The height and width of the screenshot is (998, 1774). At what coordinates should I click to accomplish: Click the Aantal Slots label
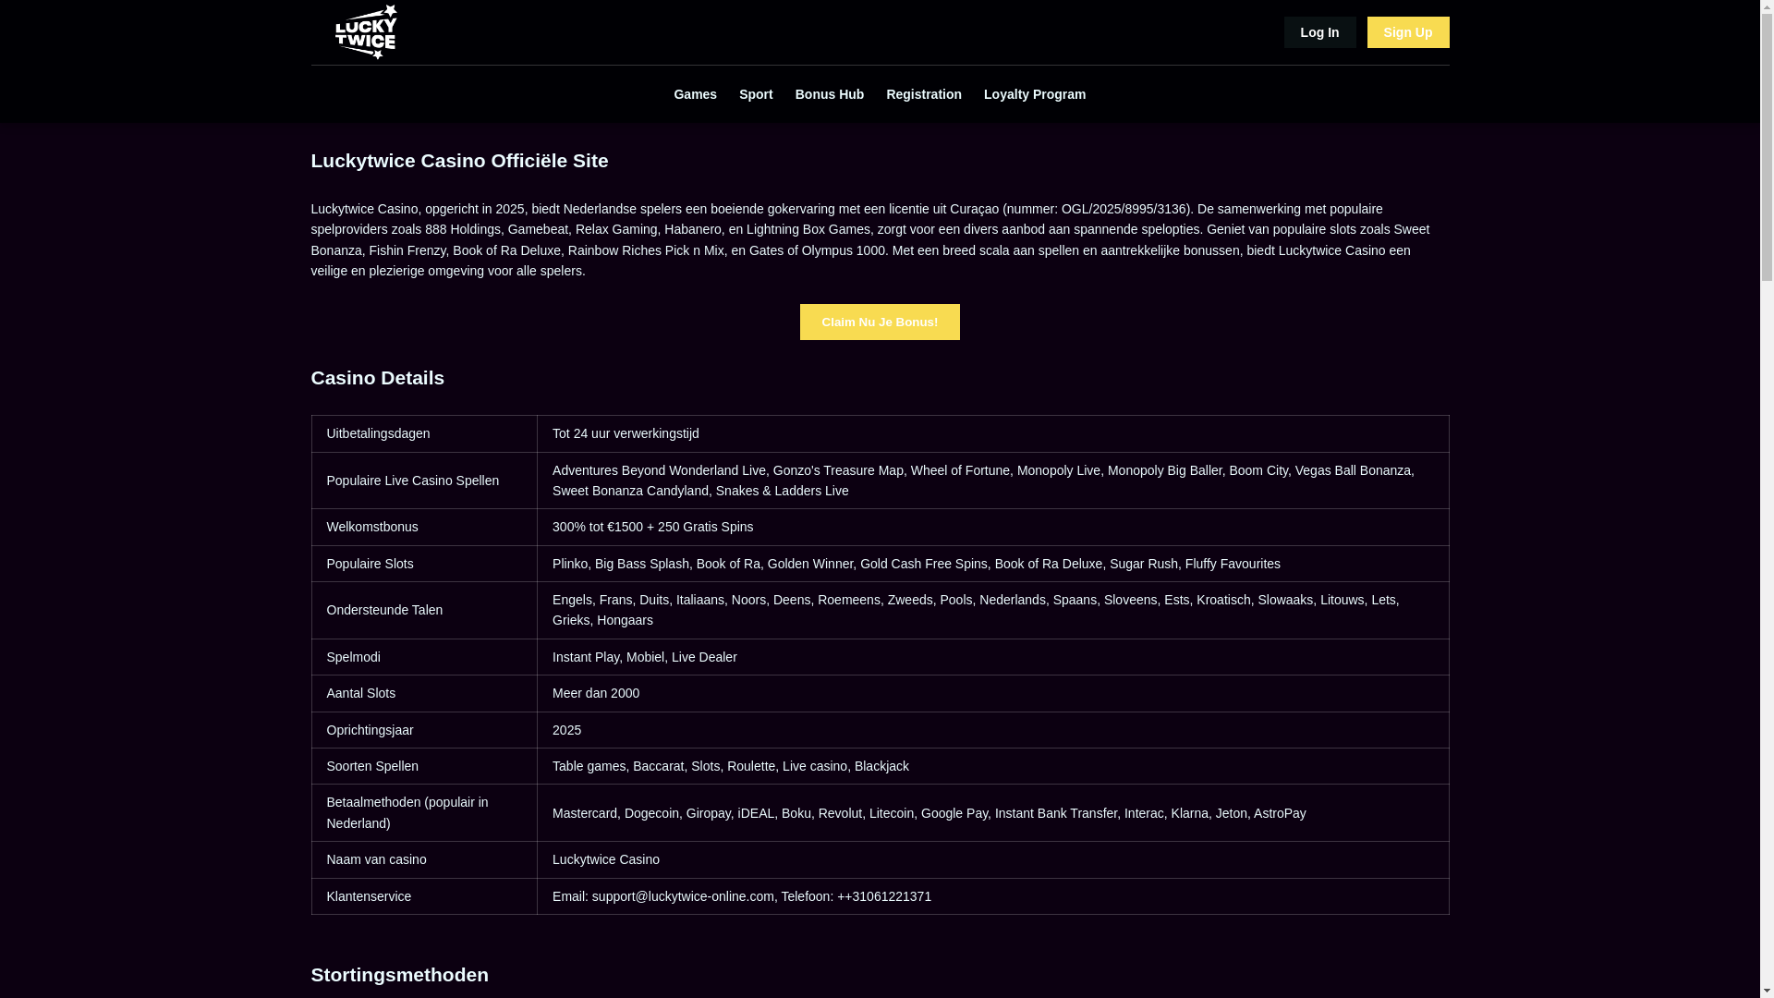click(x=424, y=693)
